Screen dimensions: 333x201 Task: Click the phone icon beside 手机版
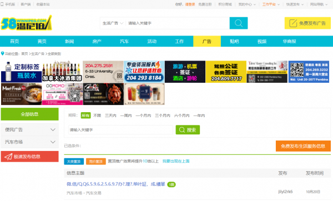2,4
